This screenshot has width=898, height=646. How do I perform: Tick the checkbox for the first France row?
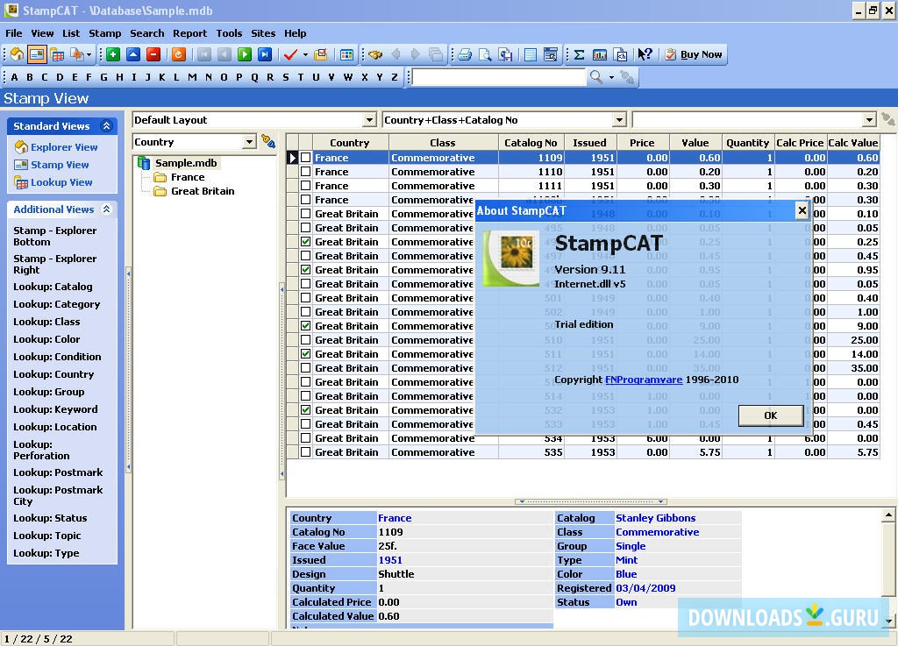306,158
